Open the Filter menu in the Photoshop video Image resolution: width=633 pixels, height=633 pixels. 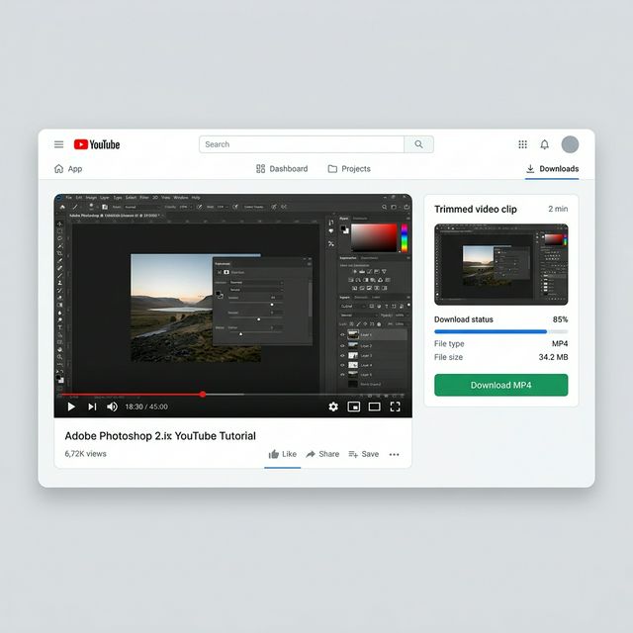(144, 198)
